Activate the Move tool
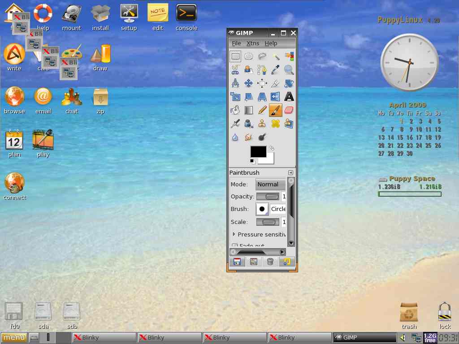 click(x=248, y=83)
